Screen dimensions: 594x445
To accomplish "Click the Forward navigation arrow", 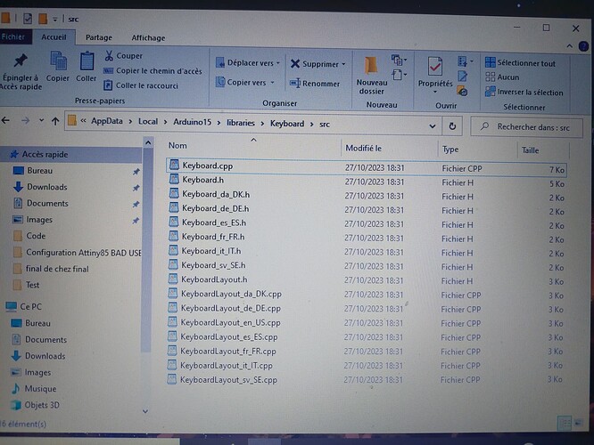I will (25, 121).
